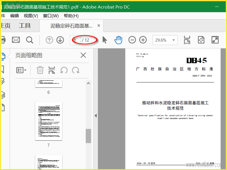
Task: Go to next page arrow
Action: (60, 40)
